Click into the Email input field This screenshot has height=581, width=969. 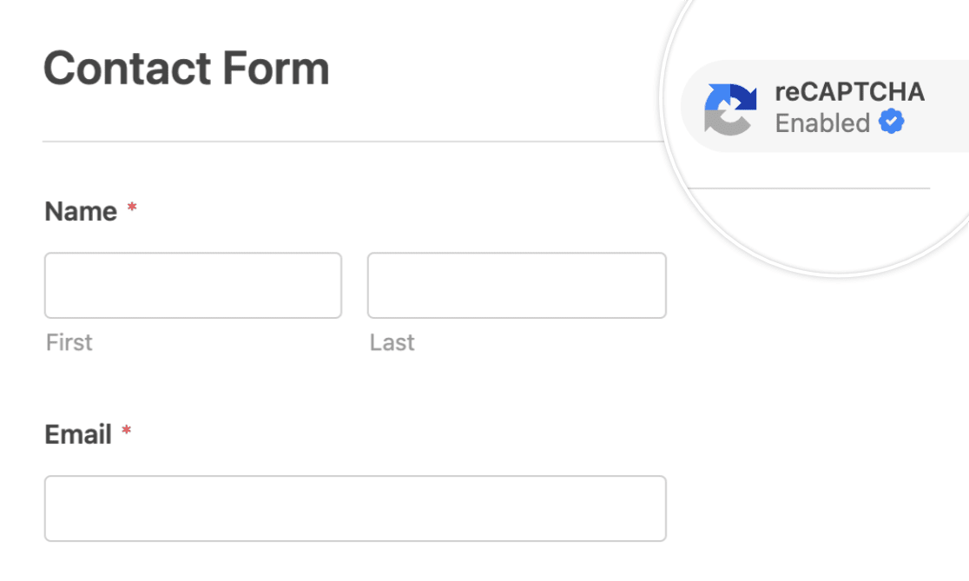(x=355, y=508)
